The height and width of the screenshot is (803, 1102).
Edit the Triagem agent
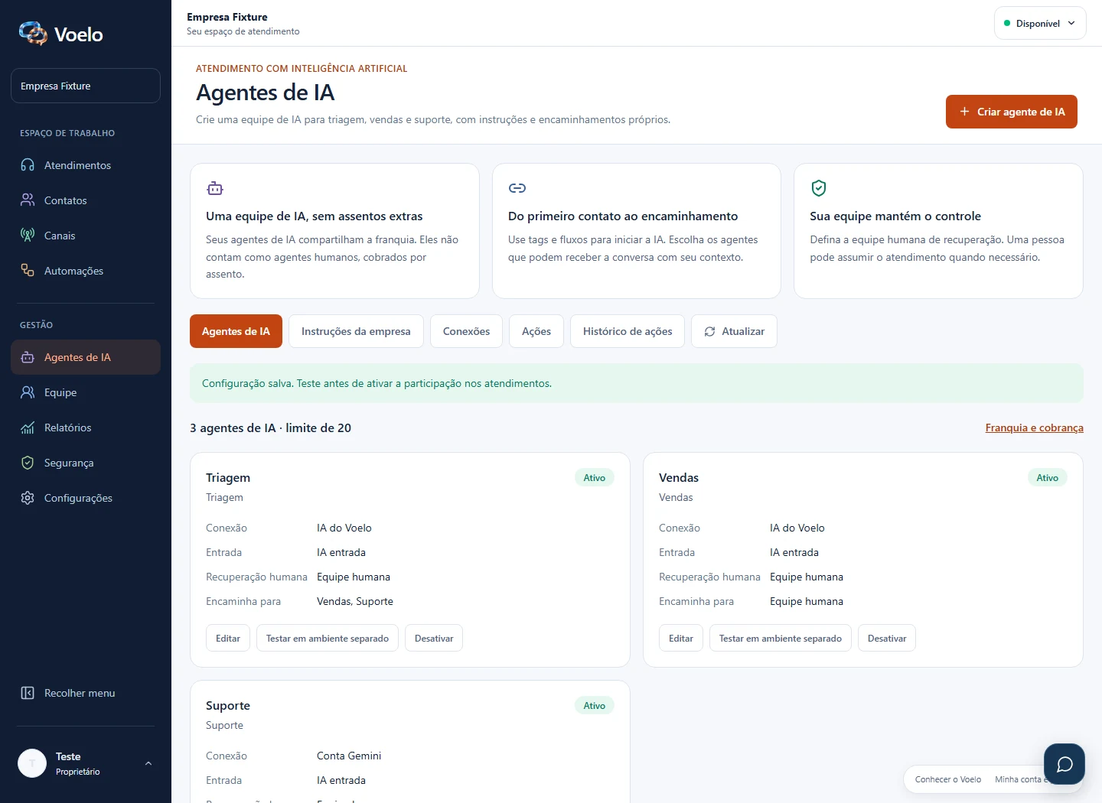pos(228,639)
